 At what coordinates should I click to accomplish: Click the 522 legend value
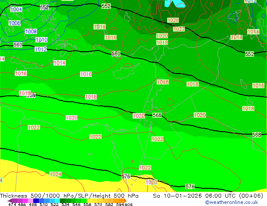(x=54, y=204)
